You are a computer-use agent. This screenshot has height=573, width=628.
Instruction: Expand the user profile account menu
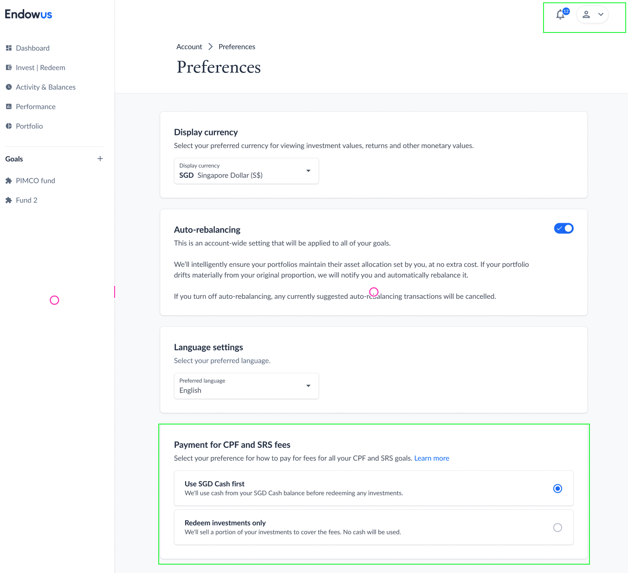592,15
